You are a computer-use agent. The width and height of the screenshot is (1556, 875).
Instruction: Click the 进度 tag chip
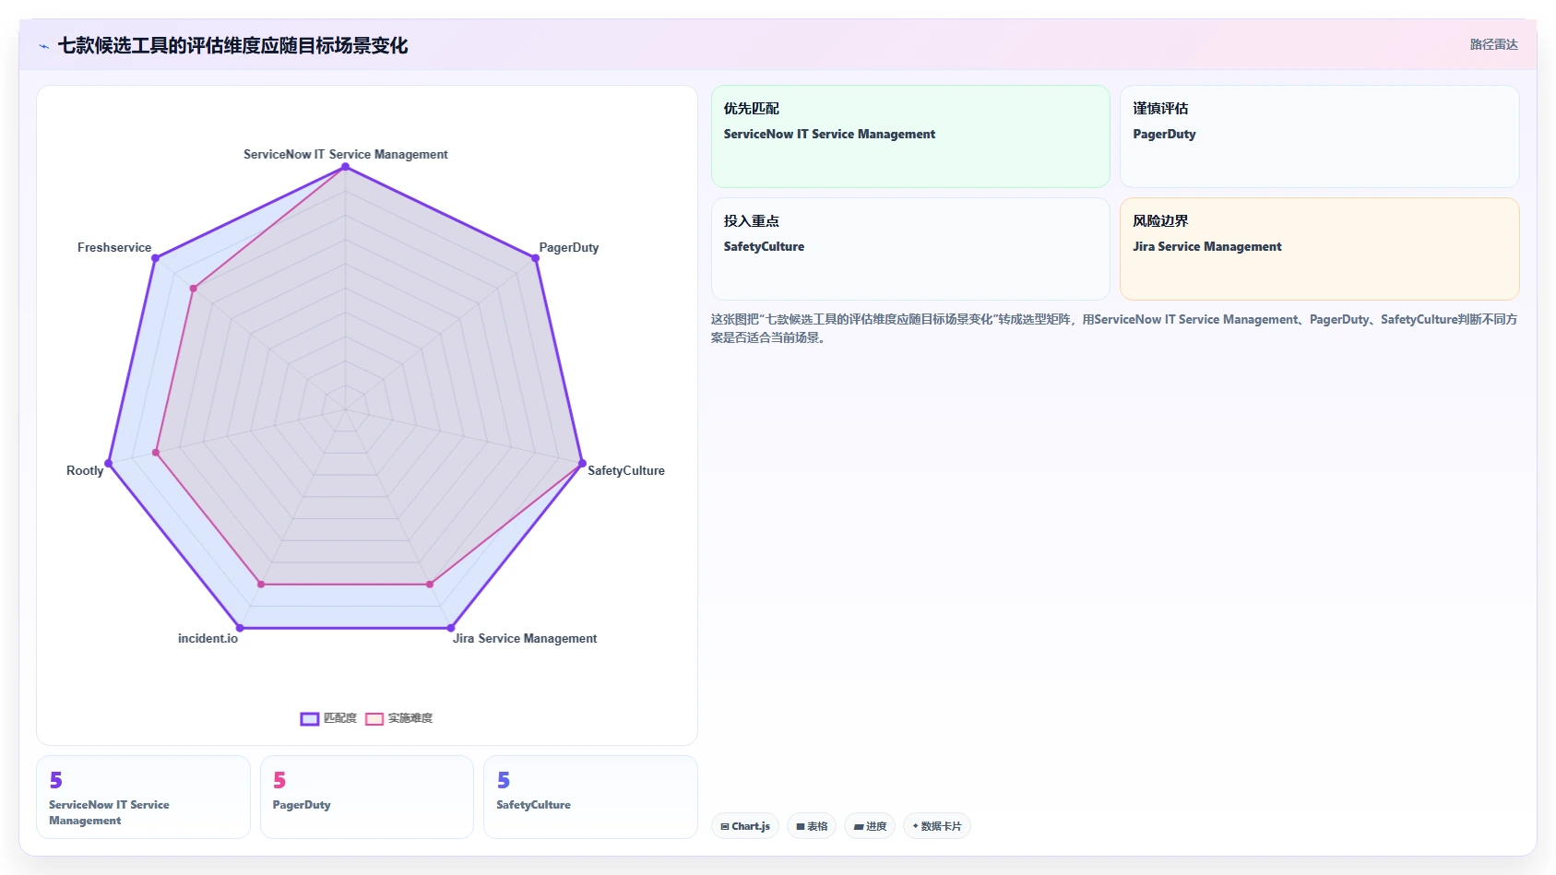click(x=870, y=826)
